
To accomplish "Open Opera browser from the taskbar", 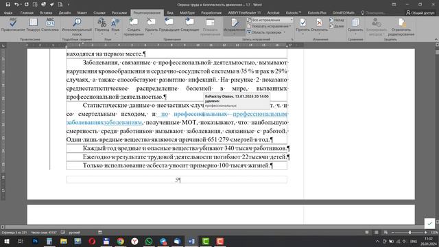I will [x=92, y=241].
